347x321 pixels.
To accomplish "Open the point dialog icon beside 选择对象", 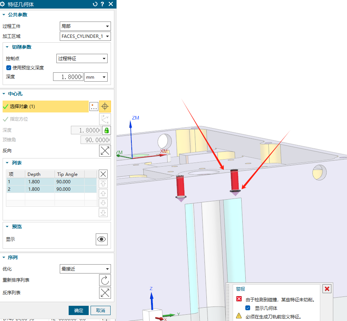I will (x=94, y=107).
